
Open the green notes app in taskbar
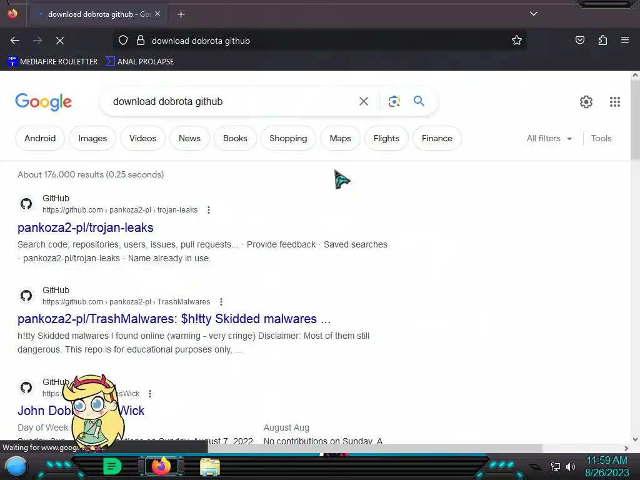112,466
